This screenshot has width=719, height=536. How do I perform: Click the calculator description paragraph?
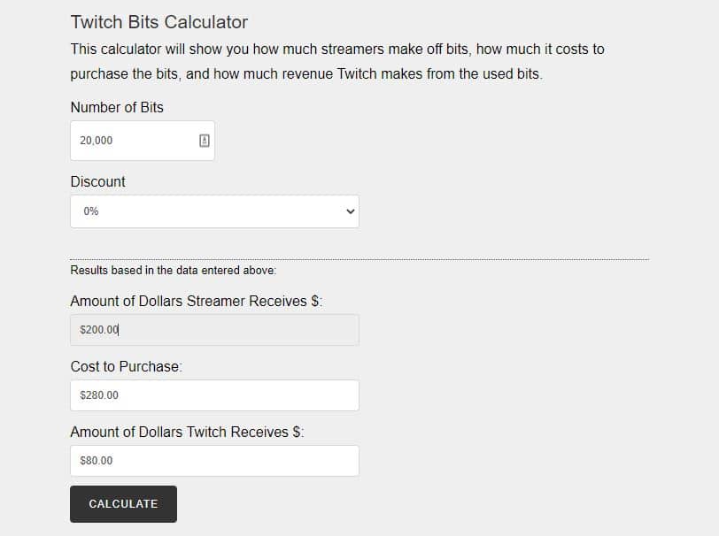(336, 61)
